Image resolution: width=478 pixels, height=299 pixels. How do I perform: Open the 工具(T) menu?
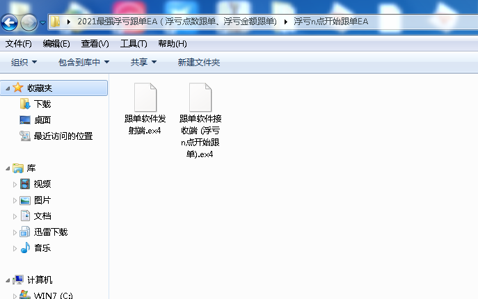[134, 44]
